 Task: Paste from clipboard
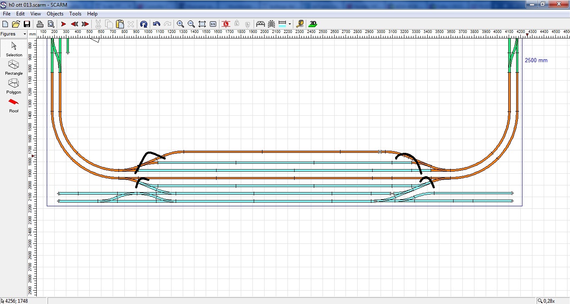(120, 24)
